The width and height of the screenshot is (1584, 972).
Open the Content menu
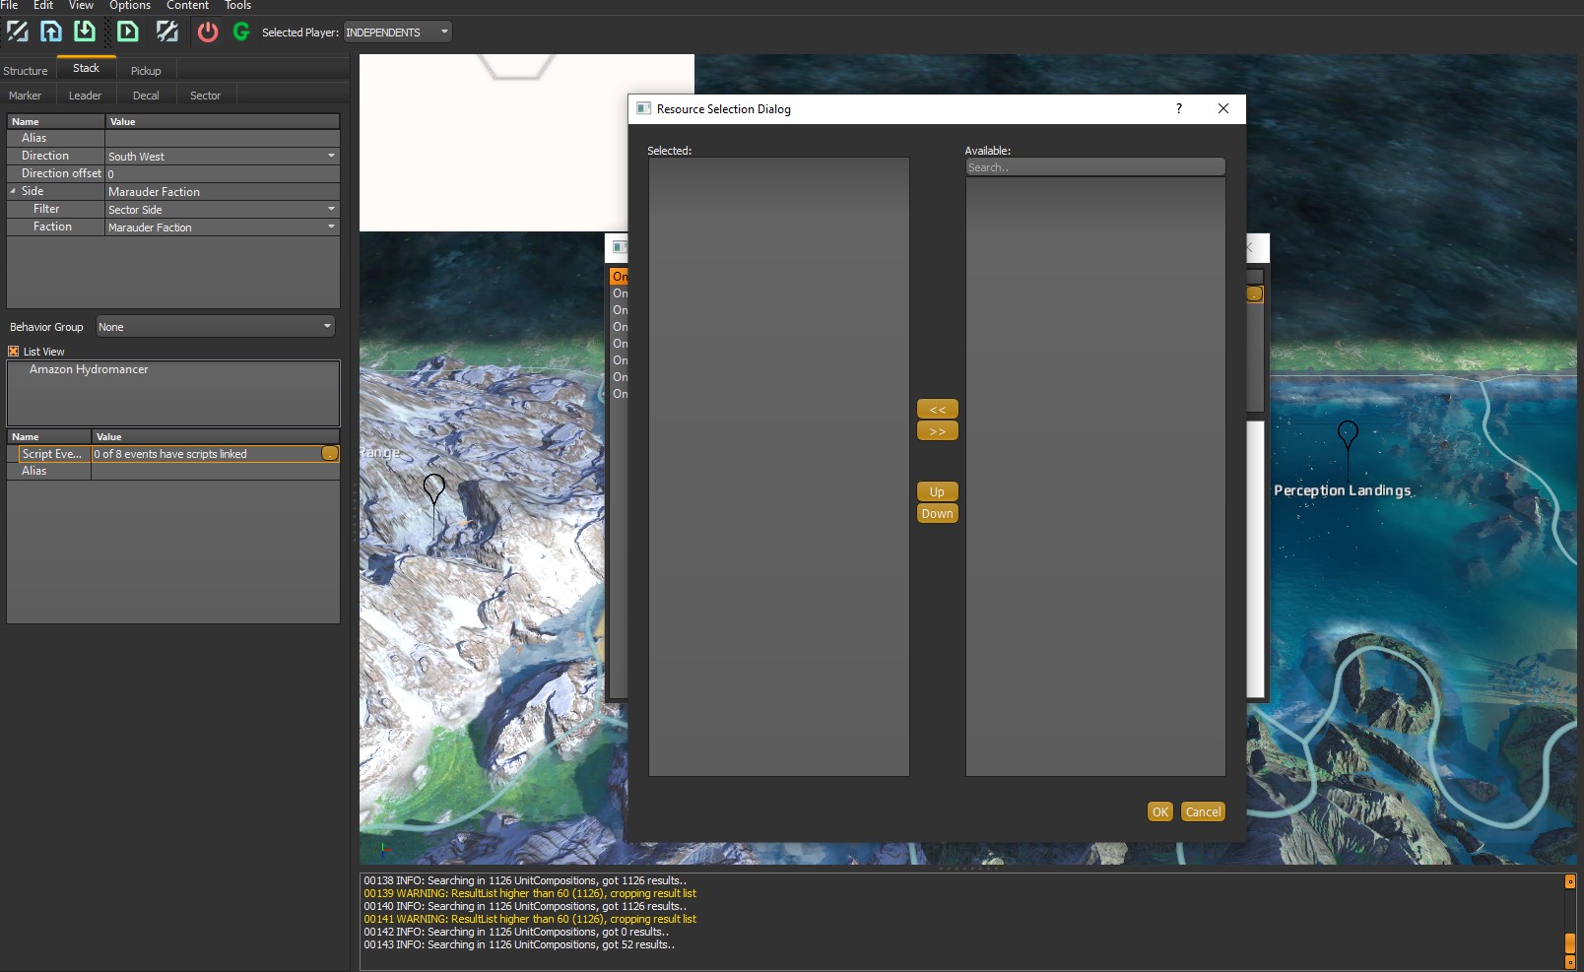pyautogui.click(x=187, y=6)
